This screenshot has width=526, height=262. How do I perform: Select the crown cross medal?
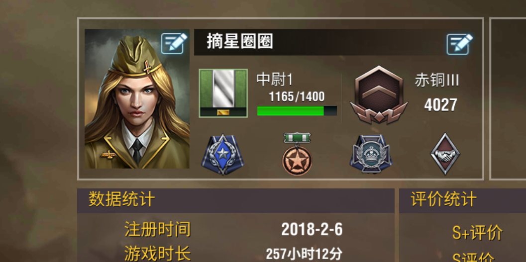coord(371,154)
